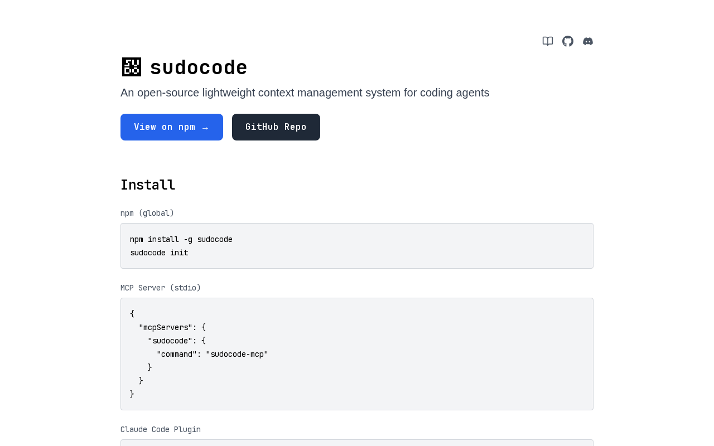This screenshot has height=446, width=714.
Task: Click the arrow in the View on npm button
Action: point(205,128)
